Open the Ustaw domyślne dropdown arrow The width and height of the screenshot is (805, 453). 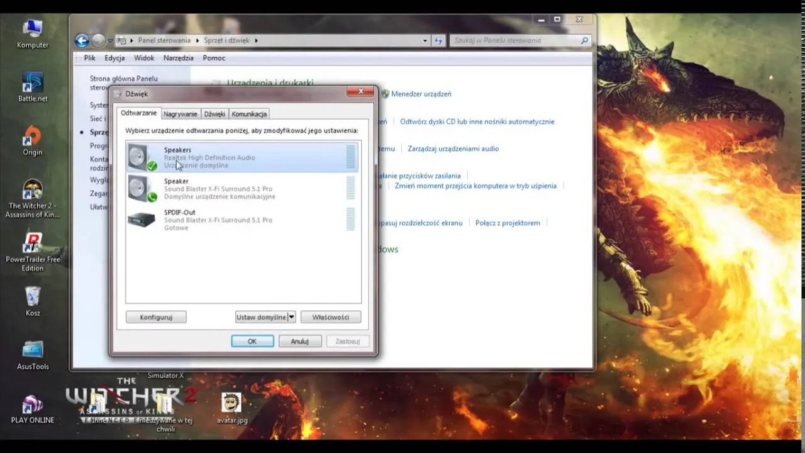(x=291, y=317)
